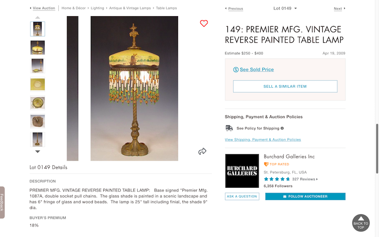Go to the Lighting breadcrumb
379x237 pixels.
97,8
